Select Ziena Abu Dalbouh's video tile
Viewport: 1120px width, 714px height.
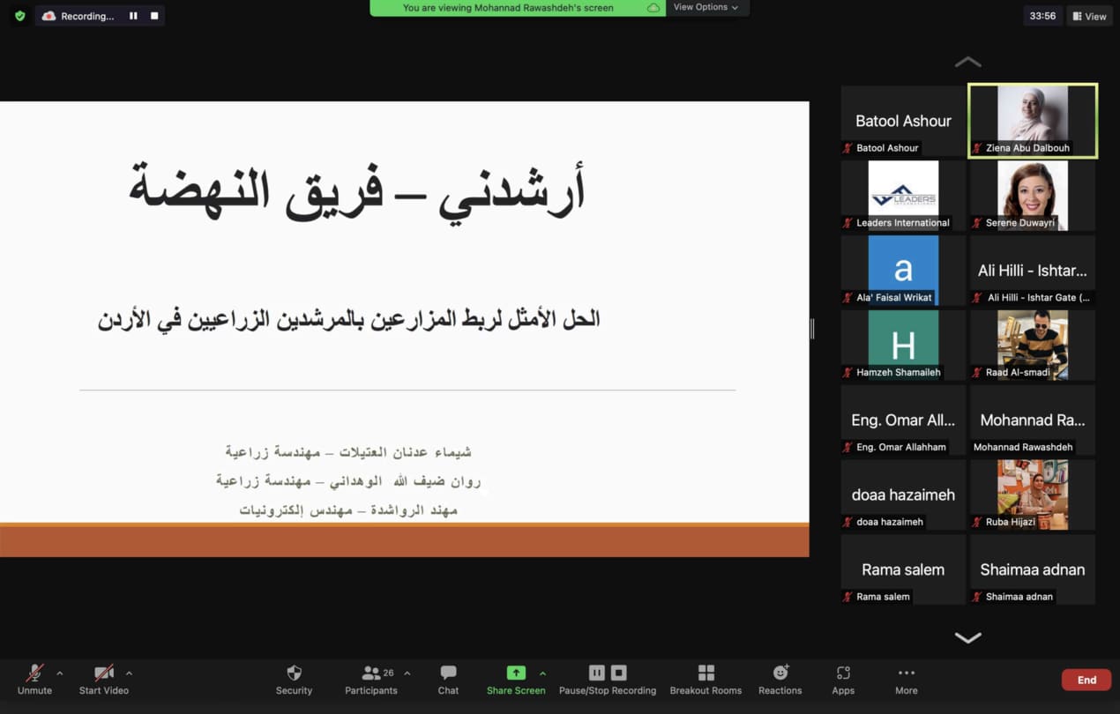(x=1033, y=121)
